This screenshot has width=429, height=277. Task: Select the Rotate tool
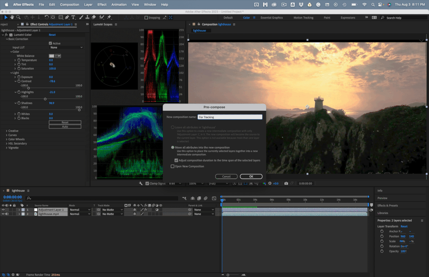(x=46, y=18)
